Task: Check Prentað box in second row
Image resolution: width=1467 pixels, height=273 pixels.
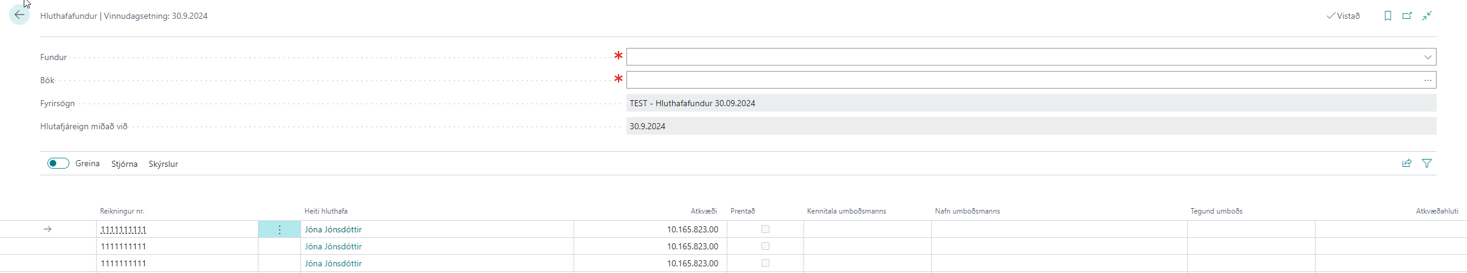Action: (x=765, y=246)
